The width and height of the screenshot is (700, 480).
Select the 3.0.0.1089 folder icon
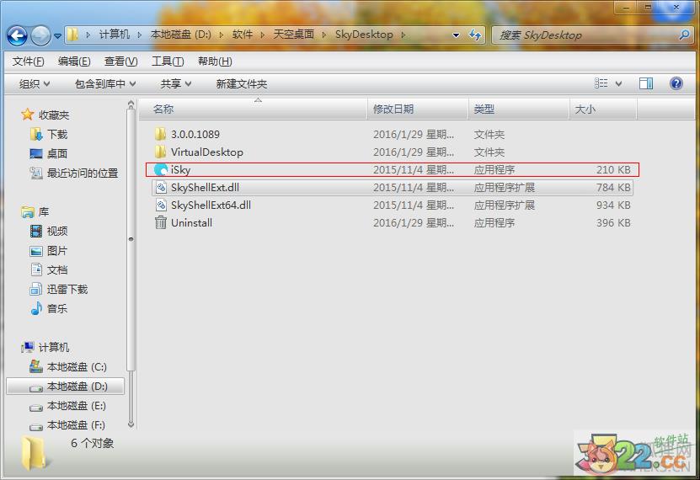click(x=160, y=134)
